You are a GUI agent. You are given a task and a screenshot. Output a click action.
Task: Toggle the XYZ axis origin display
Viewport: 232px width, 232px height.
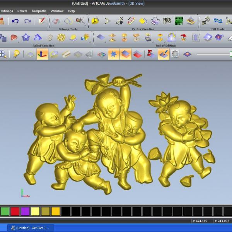pyautogui.click(x=42, y=54)
